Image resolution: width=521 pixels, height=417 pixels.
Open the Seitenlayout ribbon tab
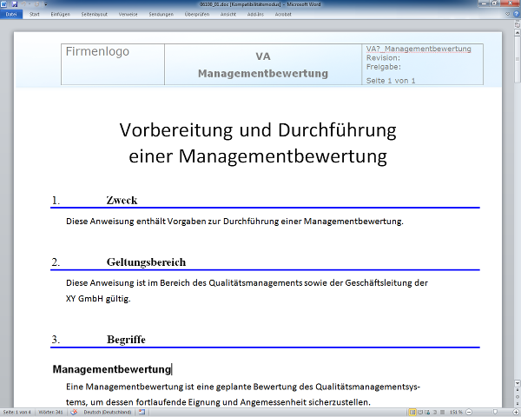(x=94, y=15)
